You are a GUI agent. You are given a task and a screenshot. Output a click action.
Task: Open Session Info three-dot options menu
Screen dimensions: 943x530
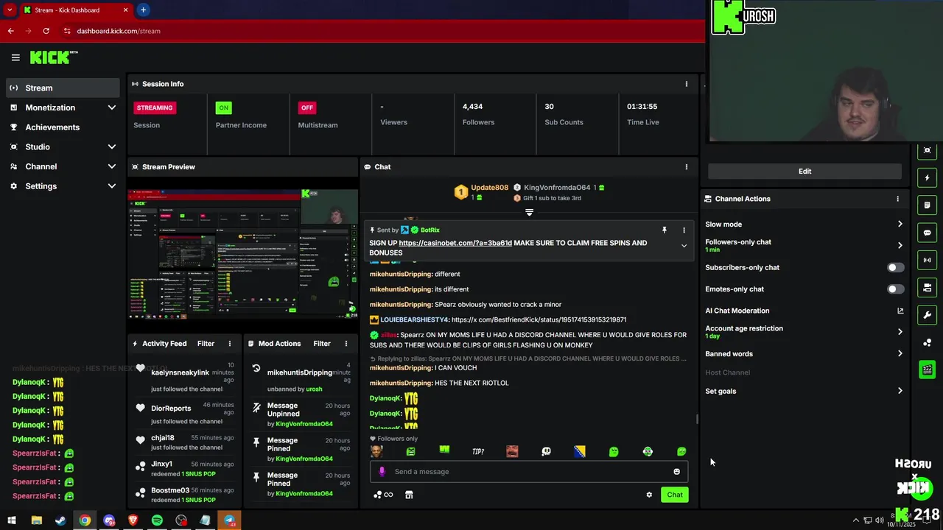(687, 84)
